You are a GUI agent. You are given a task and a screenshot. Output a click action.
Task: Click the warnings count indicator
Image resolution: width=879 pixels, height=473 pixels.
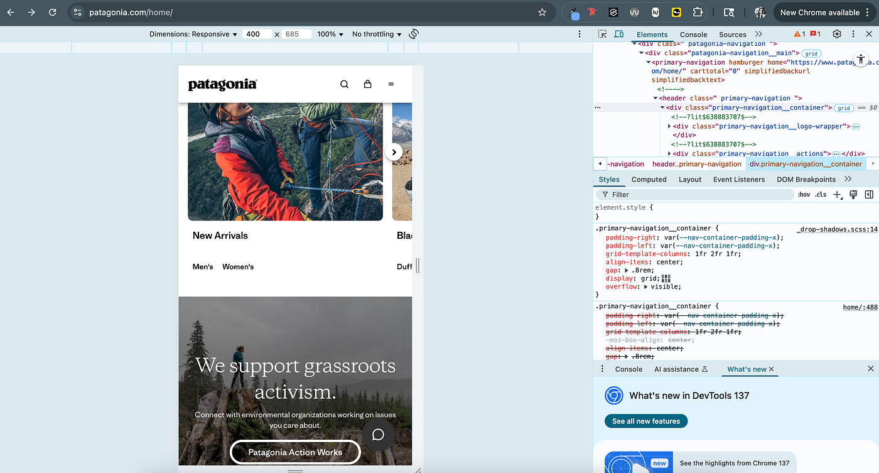pyautogui.click(x=799, y=34)
